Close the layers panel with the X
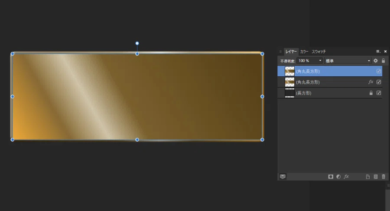The height and width of the screenshot is (211, 390). 385,51
